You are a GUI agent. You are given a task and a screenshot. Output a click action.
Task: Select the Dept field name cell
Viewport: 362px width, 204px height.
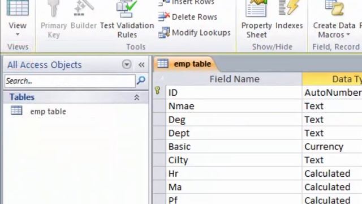click(234, 133)
